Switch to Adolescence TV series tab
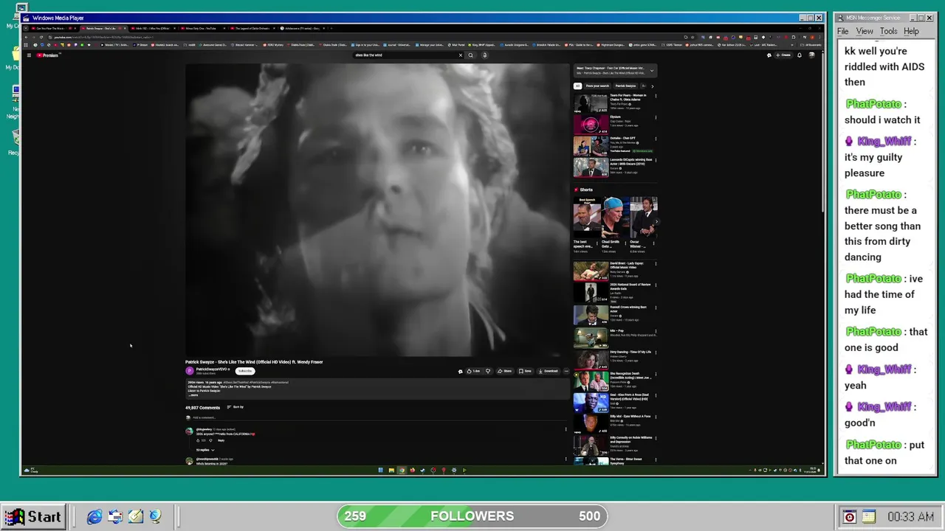The image size is (945, 531). coord(301,28)
